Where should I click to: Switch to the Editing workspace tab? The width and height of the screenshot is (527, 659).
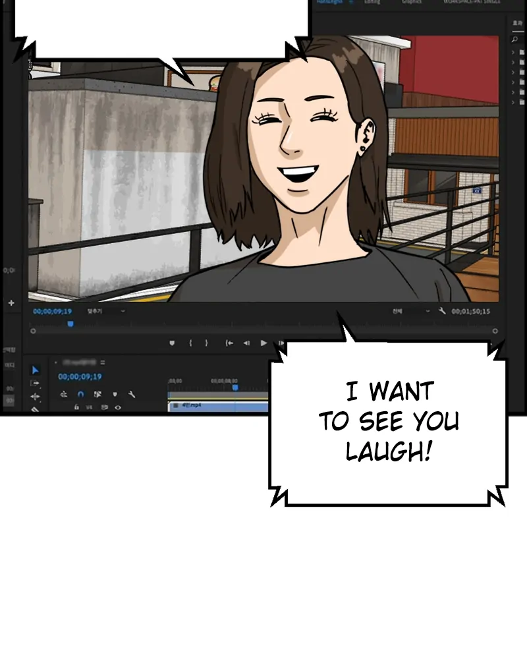tap(372, 2)
